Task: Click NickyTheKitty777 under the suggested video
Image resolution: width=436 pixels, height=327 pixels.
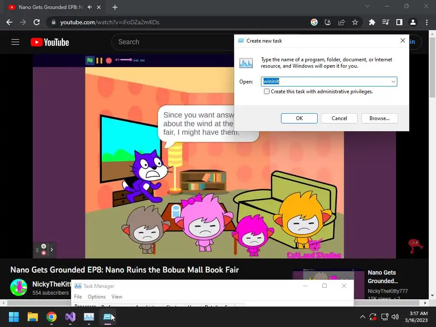Action: tap(387, 291)
